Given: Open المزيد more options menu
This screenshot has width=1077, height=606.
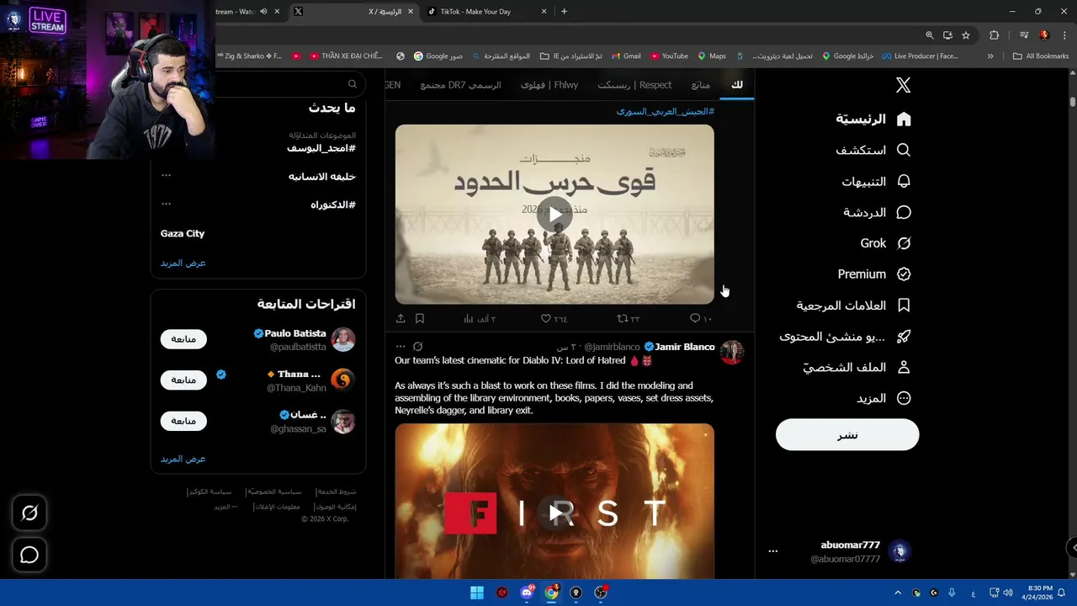Looking at the screenshot, I should tap(883, 398).
